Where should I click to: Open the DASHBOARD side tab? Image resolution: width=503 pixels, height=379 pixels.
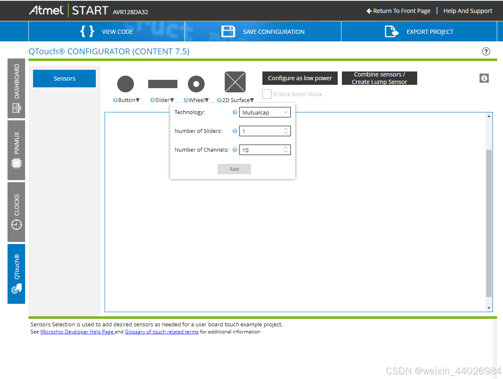pyautogui.click(x=16, y=89)
